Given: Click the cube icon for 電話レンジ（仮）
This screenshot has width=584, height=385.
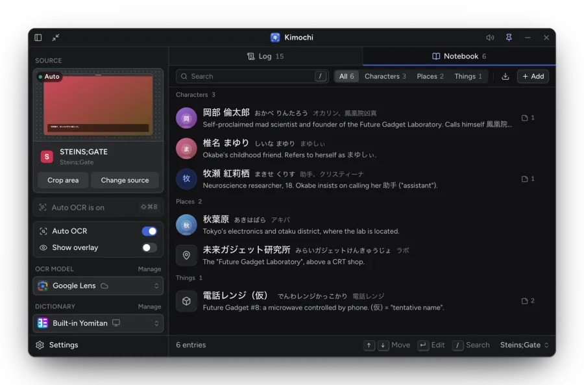Looking at the screenshot, I should pos(186,301).
